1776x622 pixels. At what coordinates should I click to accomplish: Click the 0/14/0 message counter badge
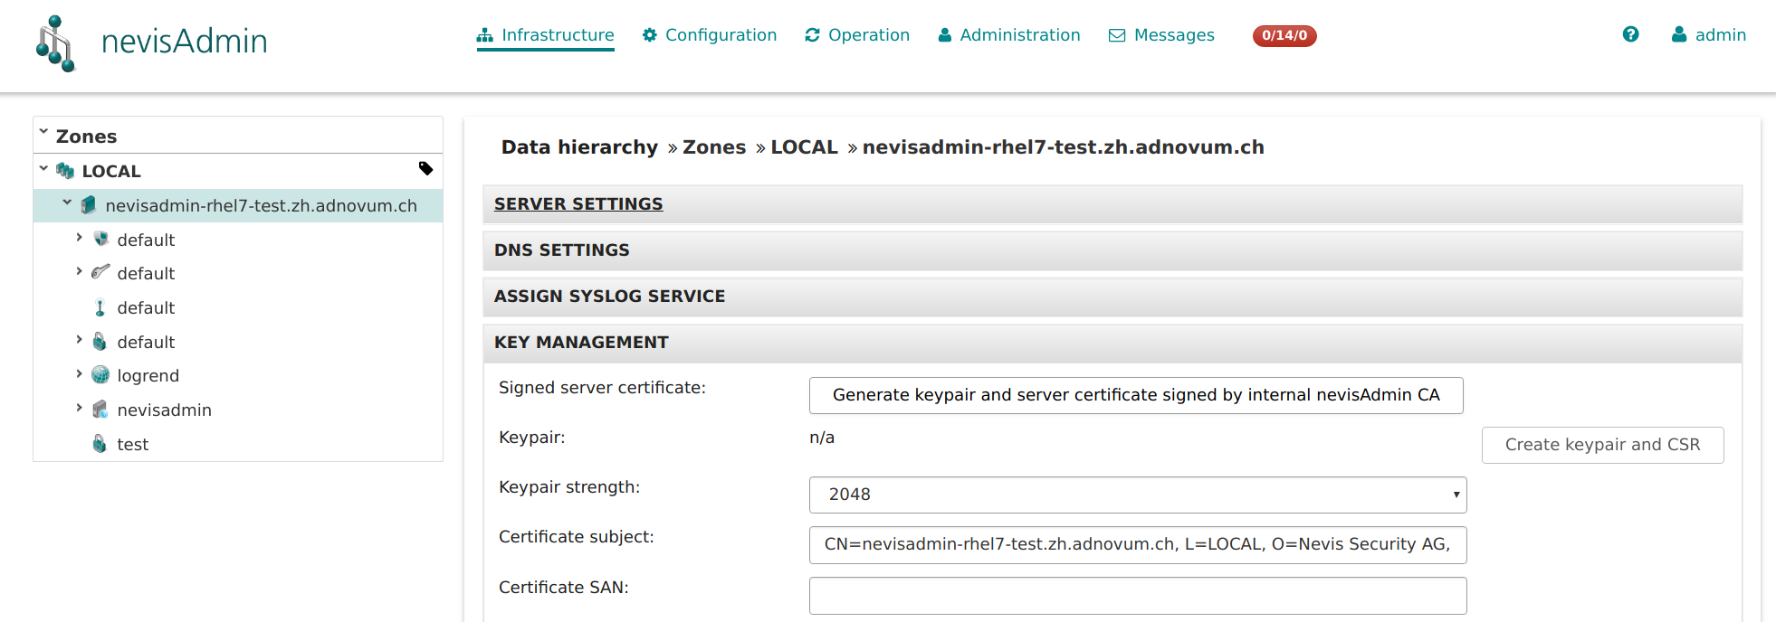pos(1284,35)
